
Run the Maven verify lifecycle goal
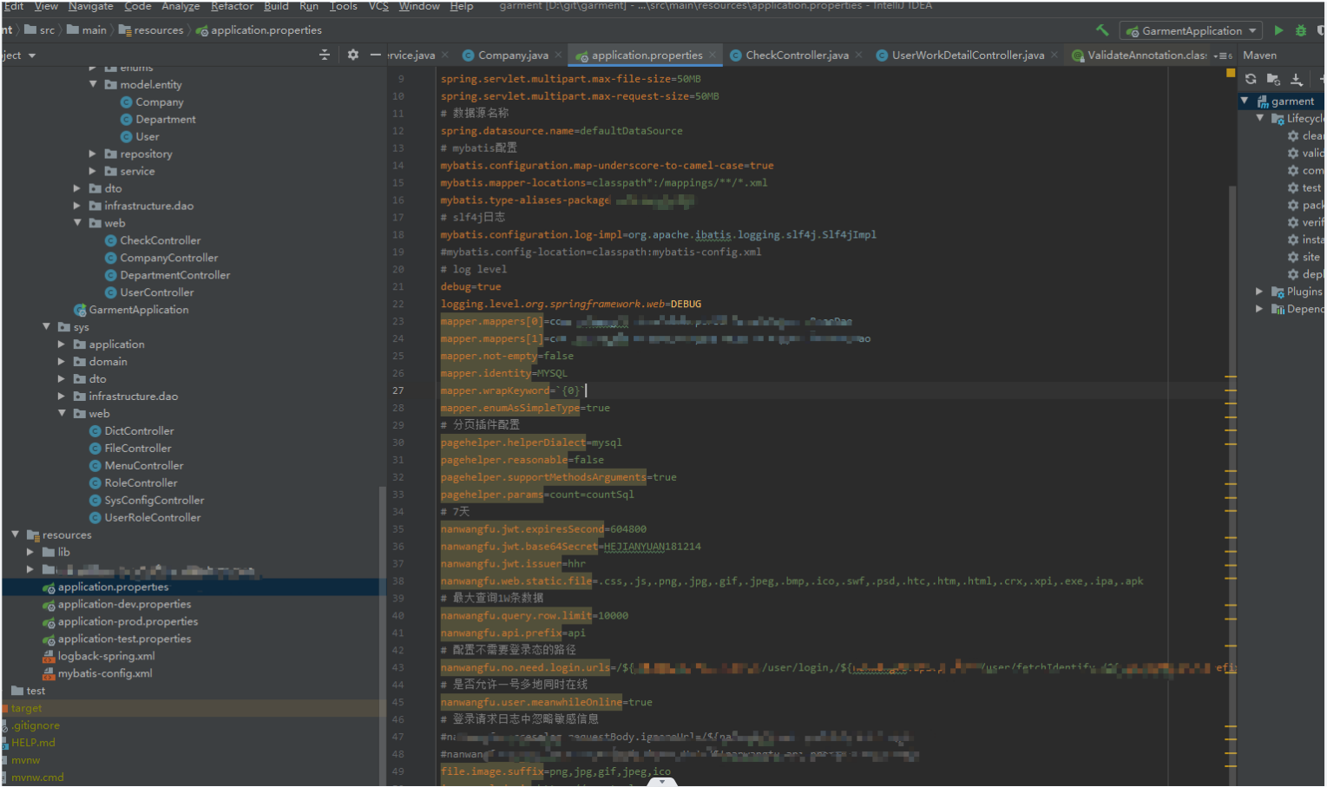tap(1304, 223)
